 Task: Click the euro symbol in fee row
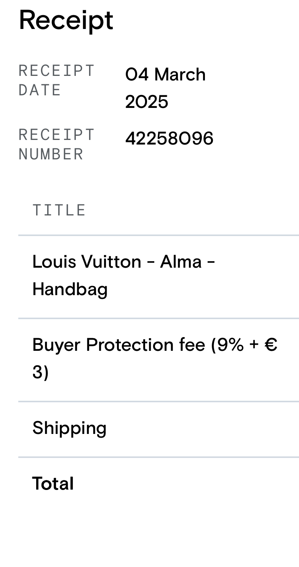point(271,345)
